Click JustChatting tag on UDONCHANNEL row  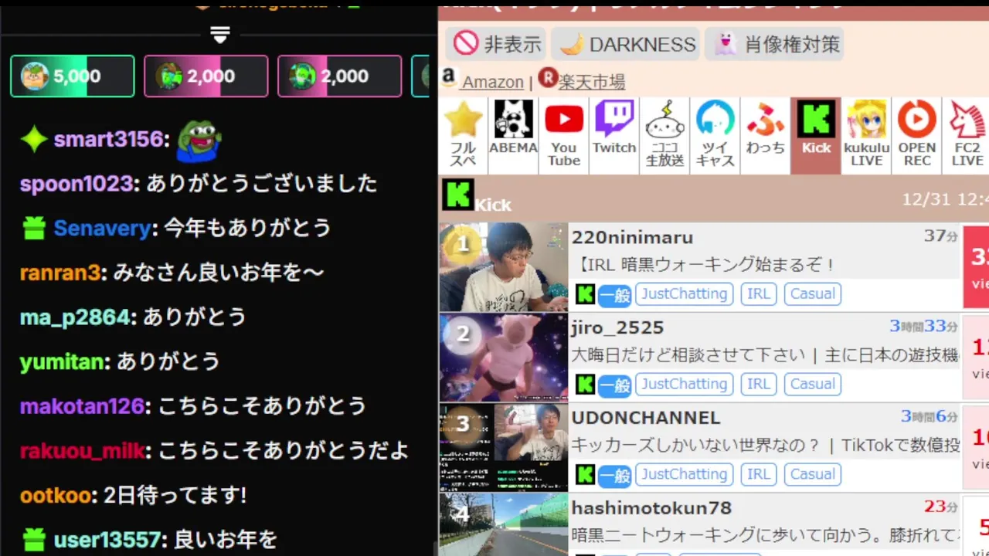pos(684,475)
